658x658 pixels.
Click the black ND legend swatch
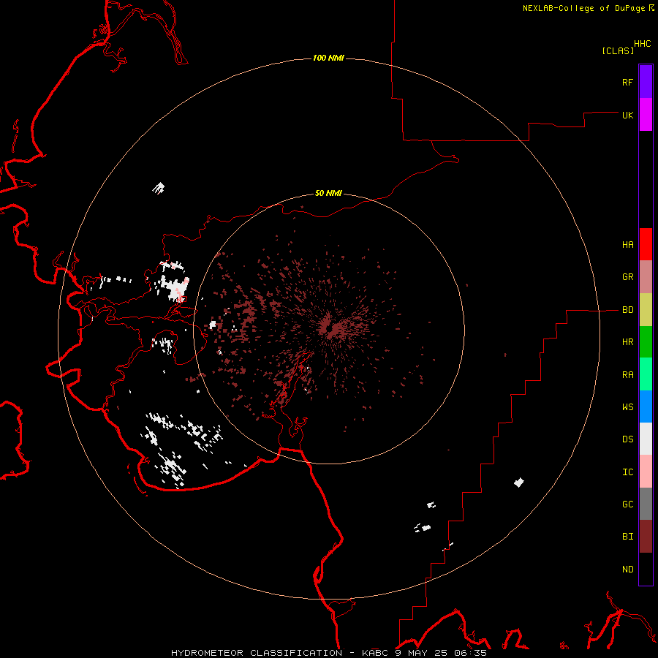646,569
